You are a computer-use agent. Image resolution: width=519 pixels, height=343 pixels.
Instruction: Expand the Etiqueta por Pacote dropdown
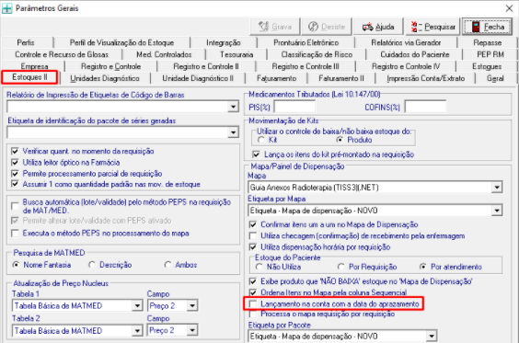click(x=431, y=337)
